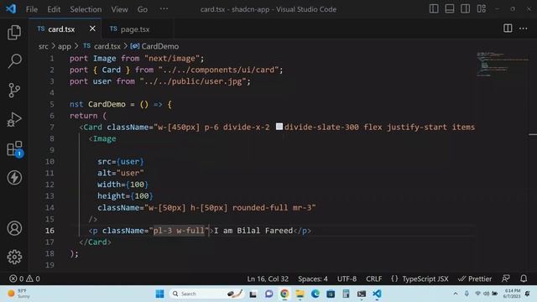Open editor More Actions ellipsis
Image resolution: width=537 pixels, height=302 pixels.
pyautogui.click(x=523, y=29)
